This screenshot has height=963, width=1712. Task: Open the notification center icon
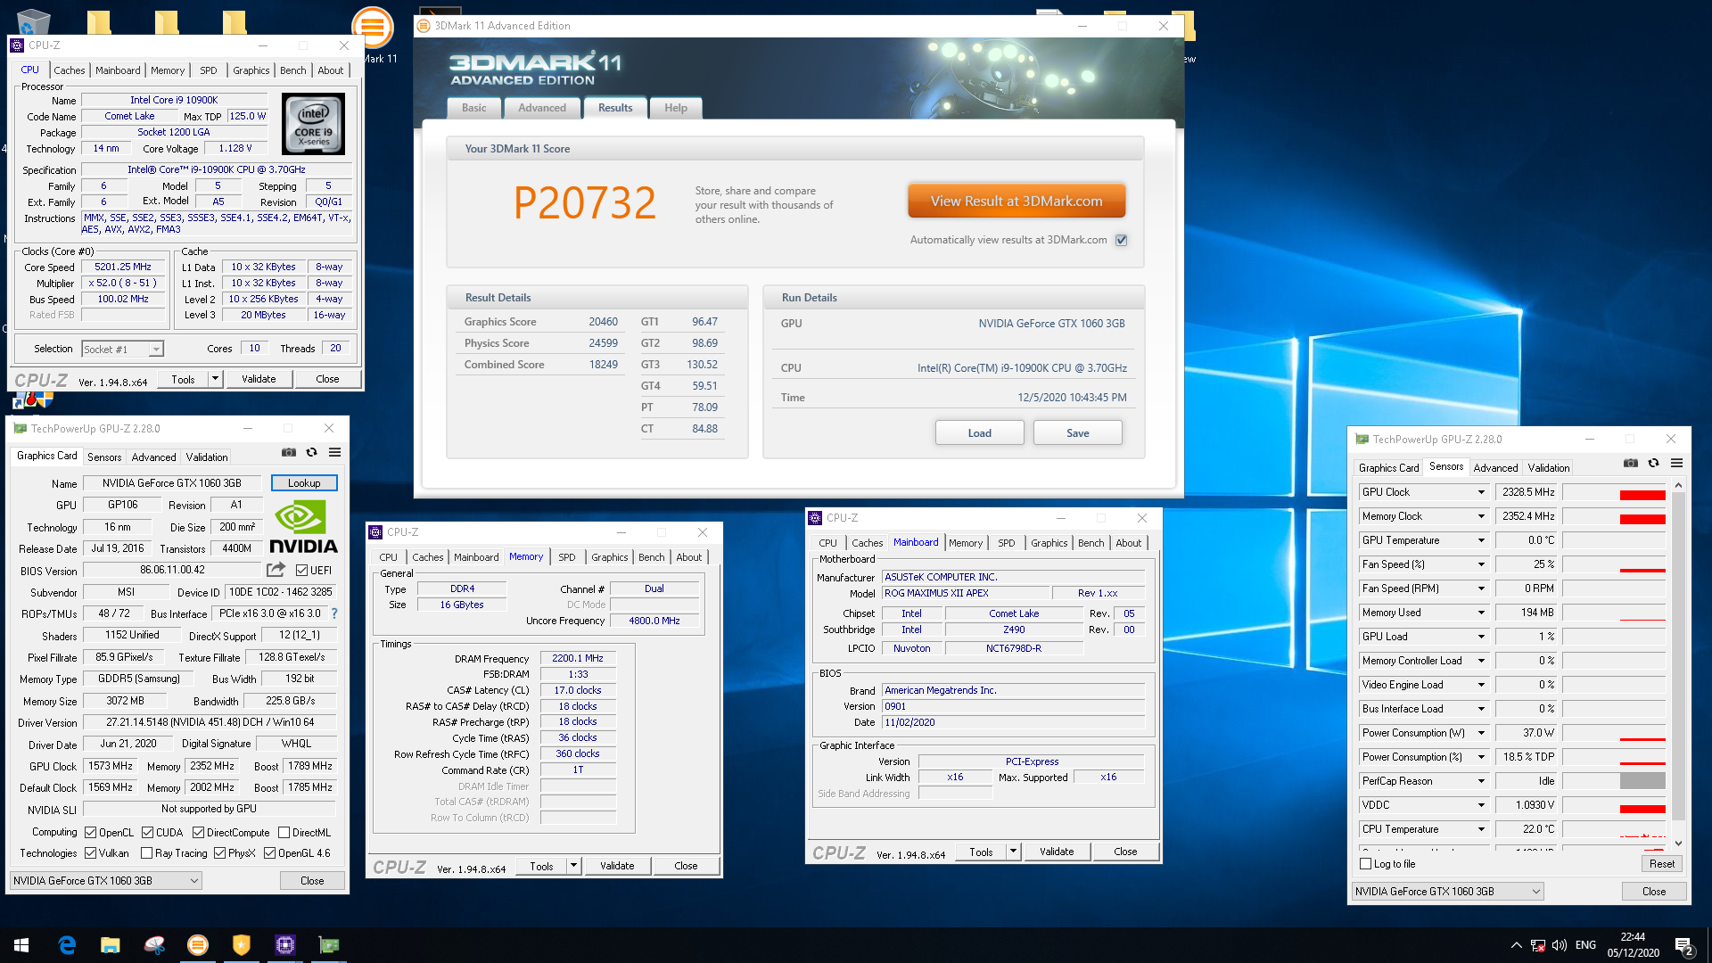(x=1683, y=946)
